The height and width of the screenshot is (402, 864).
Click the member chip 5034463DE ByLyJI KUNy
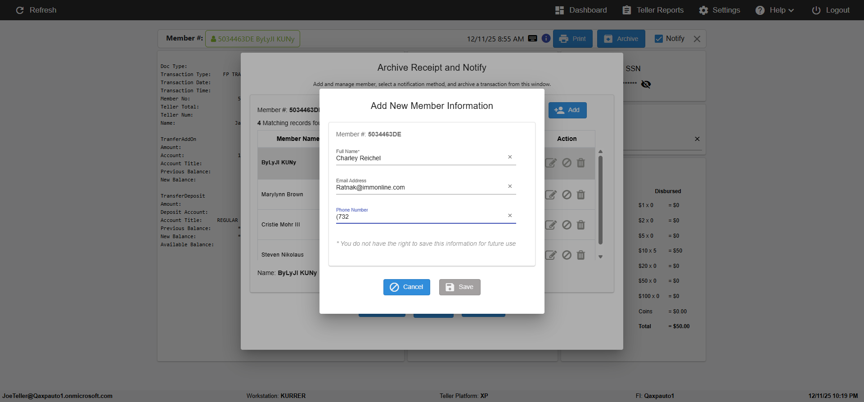click(252, 39)
